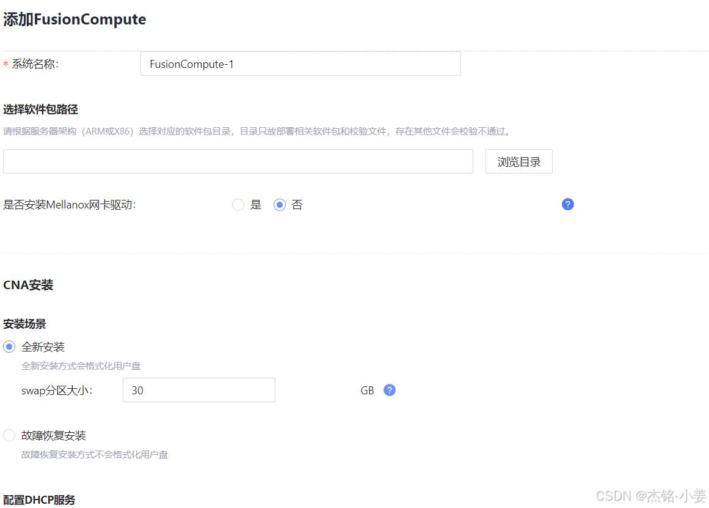Select 否 for Mellanox driver install
The width and height of the screenshot is (709, 508).
pyautogui.click(x=280, y=205)
